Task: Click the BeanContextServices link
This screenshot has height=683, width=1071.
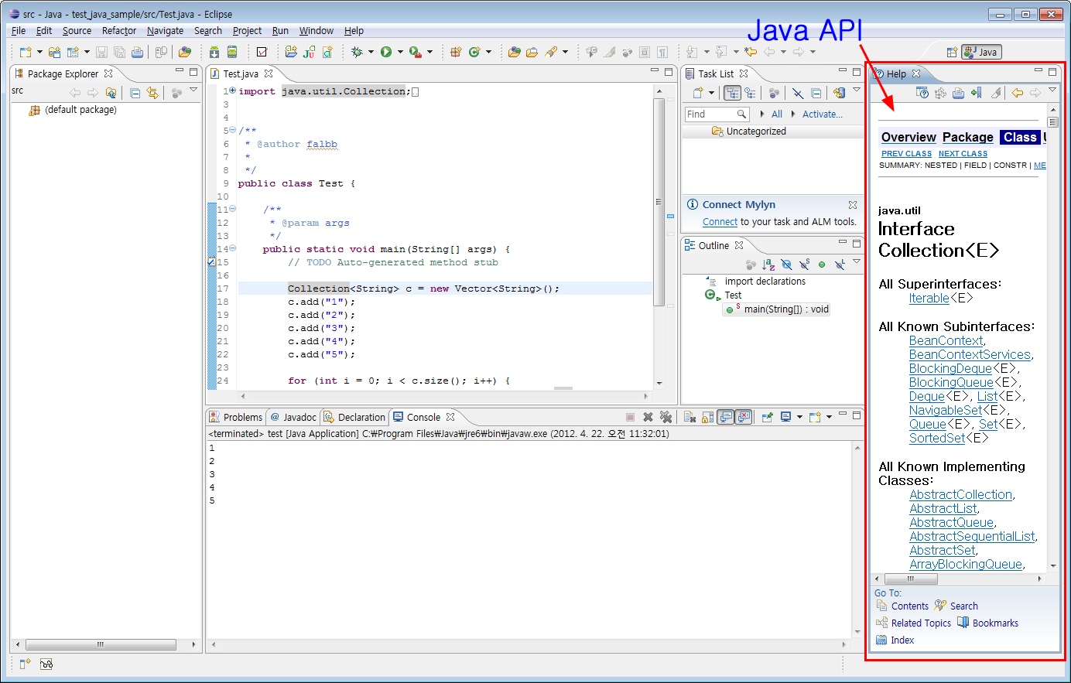Action: [970, 355]
